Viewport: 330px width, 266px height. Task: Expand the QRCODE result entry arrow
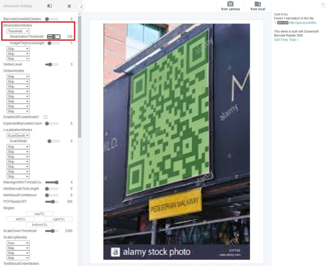pos(275,23)
